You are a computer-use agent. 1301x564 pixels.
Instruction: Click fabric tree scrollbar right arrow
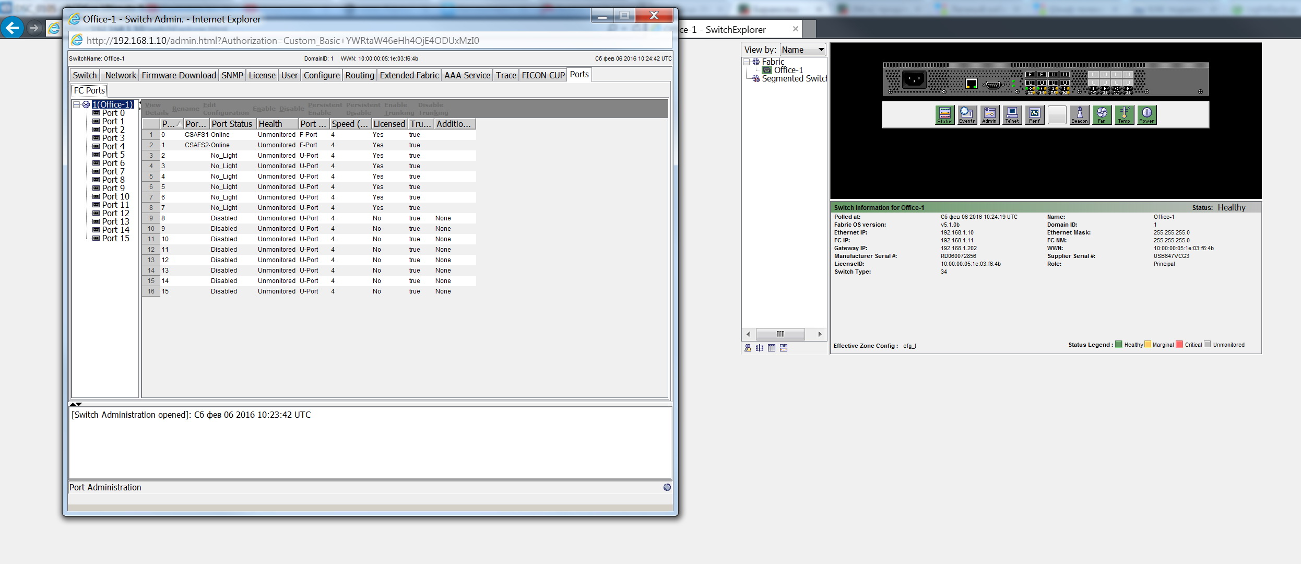pyautogui.click(x=820, y=334)
